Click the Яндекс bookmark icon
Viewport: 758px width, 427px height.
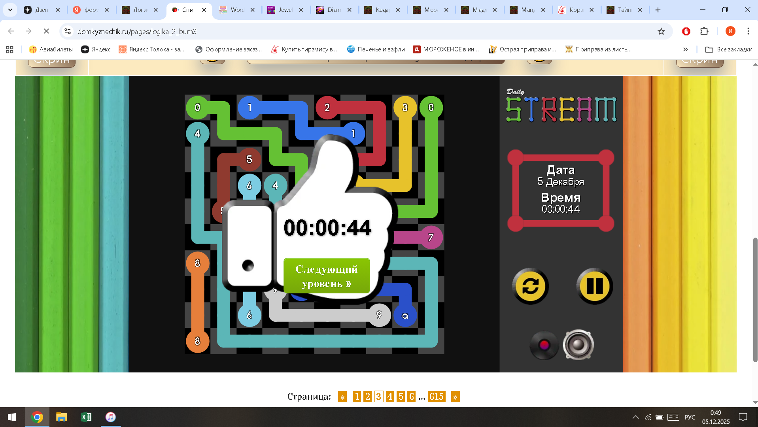pyautogui.click(x=85, y=49)
